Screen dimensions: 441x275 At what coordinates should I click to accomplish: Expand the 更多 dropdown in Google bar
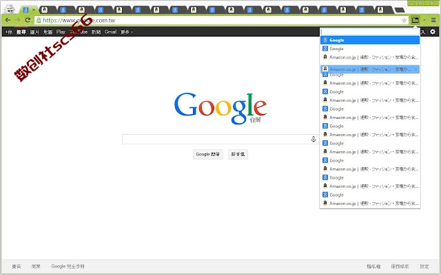[x=127, y=32]
